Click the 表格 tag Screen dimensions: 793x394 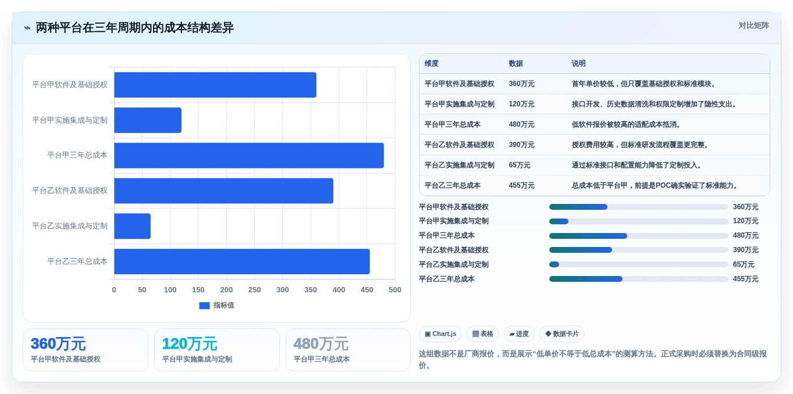[x=483, y=334]
